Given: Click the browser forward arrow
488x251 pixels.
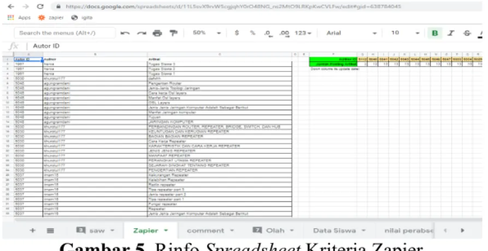Looking at the screenshot, I should (x=26, y=7).
